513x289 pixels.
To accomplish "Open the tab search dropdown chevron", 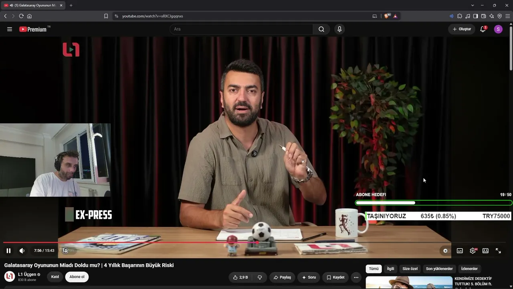I will pos(473,5).
